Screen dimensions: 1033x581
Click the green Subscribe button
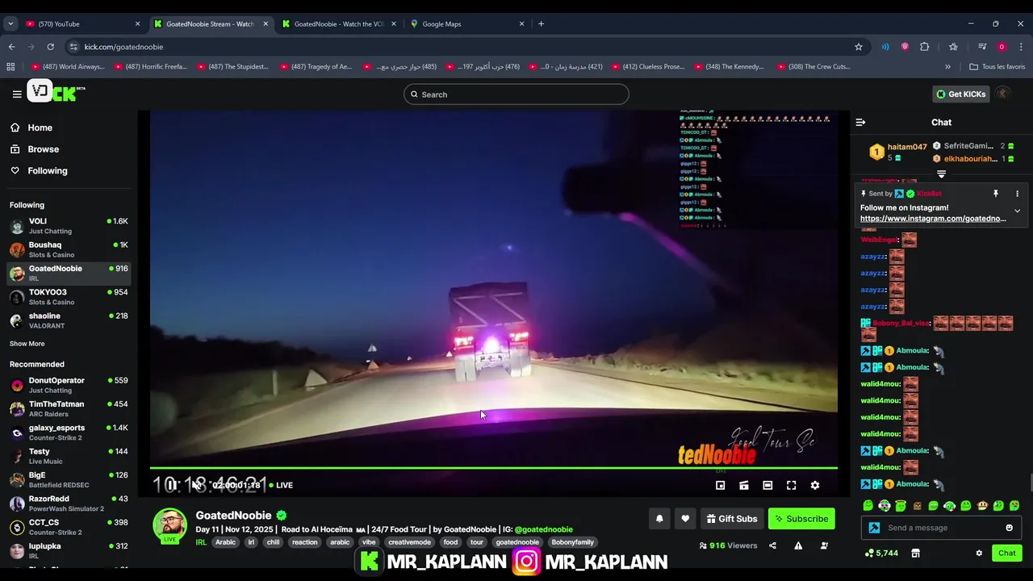(x=801, y=519)
